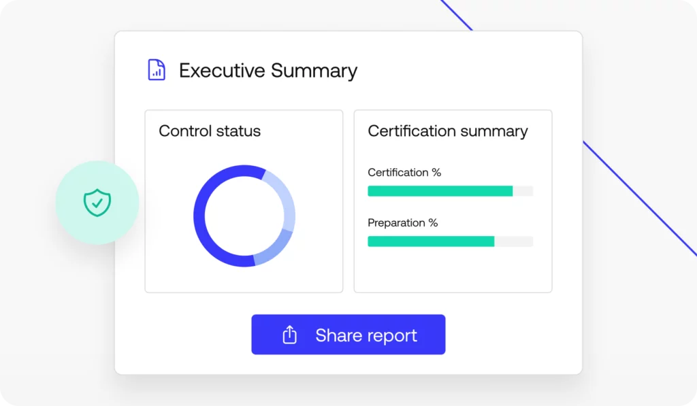
Task: Click the Executive Summary heading
Action: [268, 71]
